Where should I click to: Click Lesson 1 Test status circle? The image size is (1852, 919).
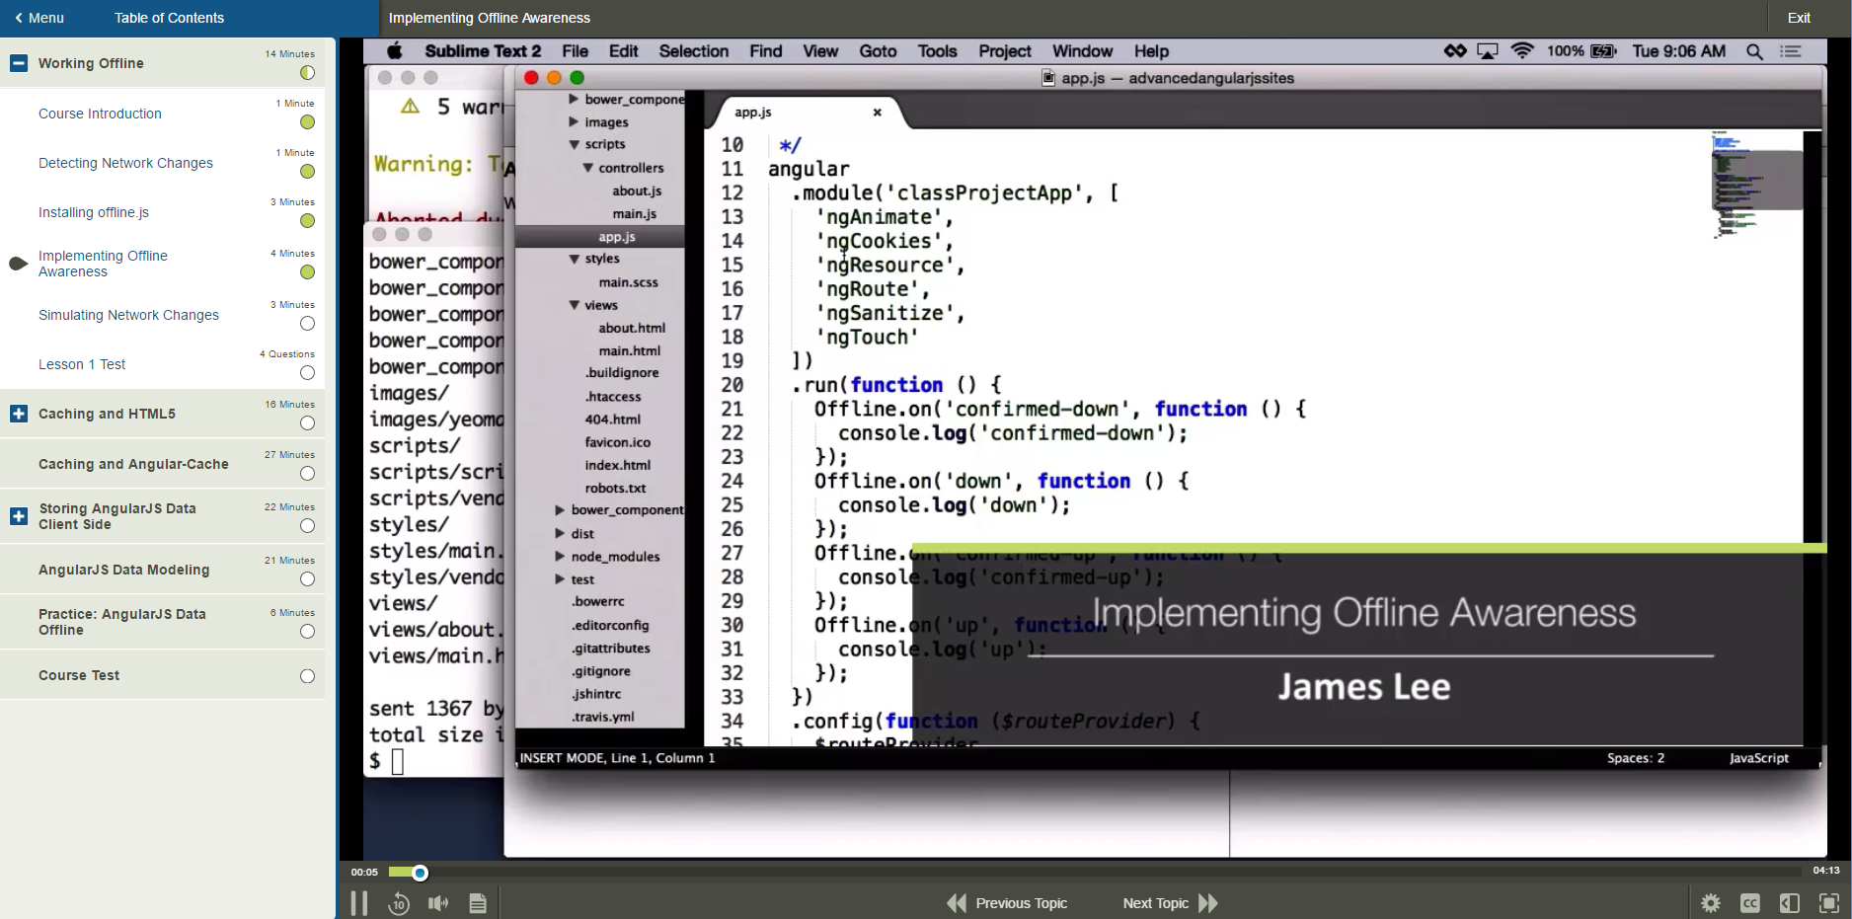click(x=307, y=373)
